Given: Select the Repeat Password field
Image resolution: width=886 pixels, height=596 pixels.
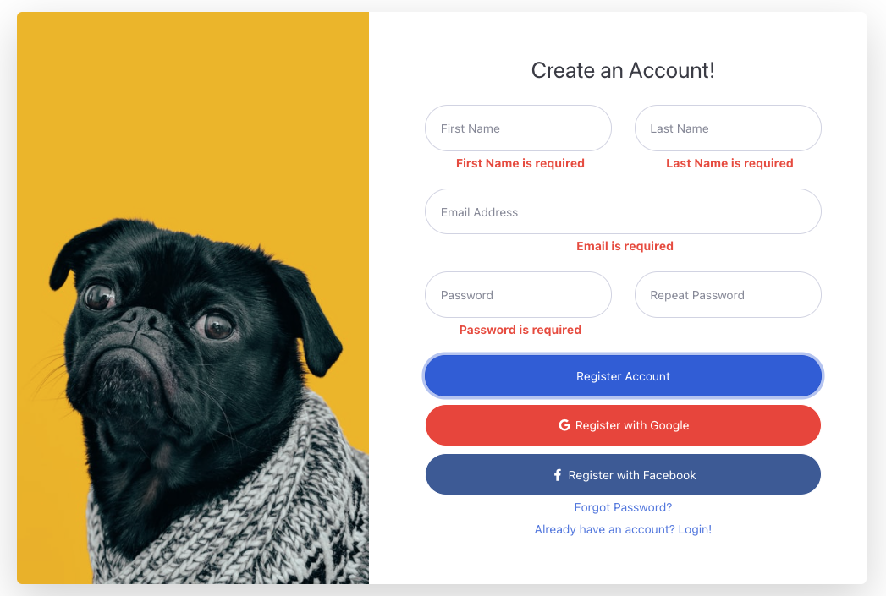Looking at the screenshot, I should tap(728, 294).
